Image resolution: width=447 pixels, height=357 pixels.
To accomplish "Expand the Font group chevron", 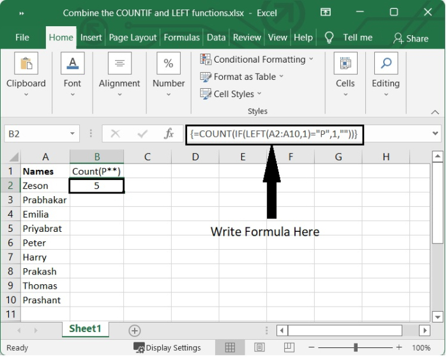I will tap(72, 95).
